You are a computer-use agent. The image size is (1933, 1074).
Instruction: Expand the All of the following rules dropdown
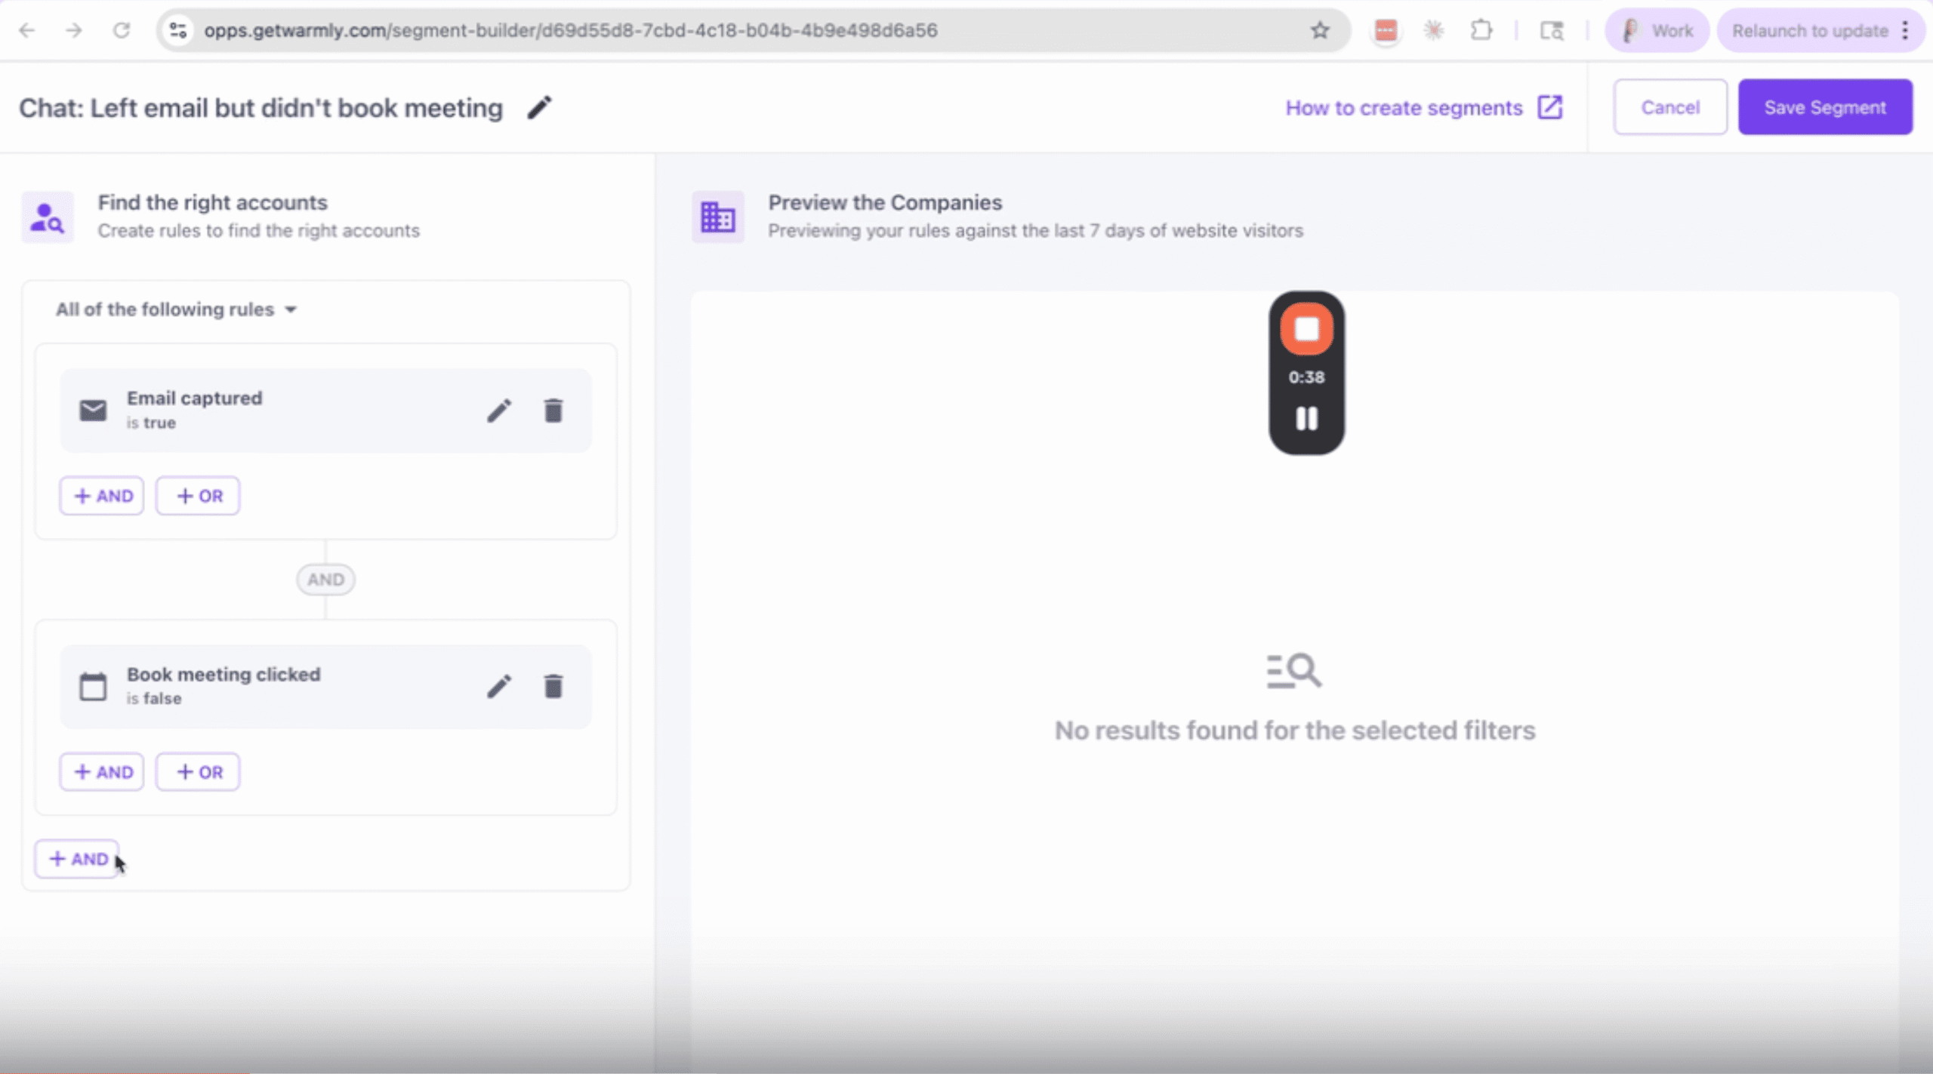point(176,309)
